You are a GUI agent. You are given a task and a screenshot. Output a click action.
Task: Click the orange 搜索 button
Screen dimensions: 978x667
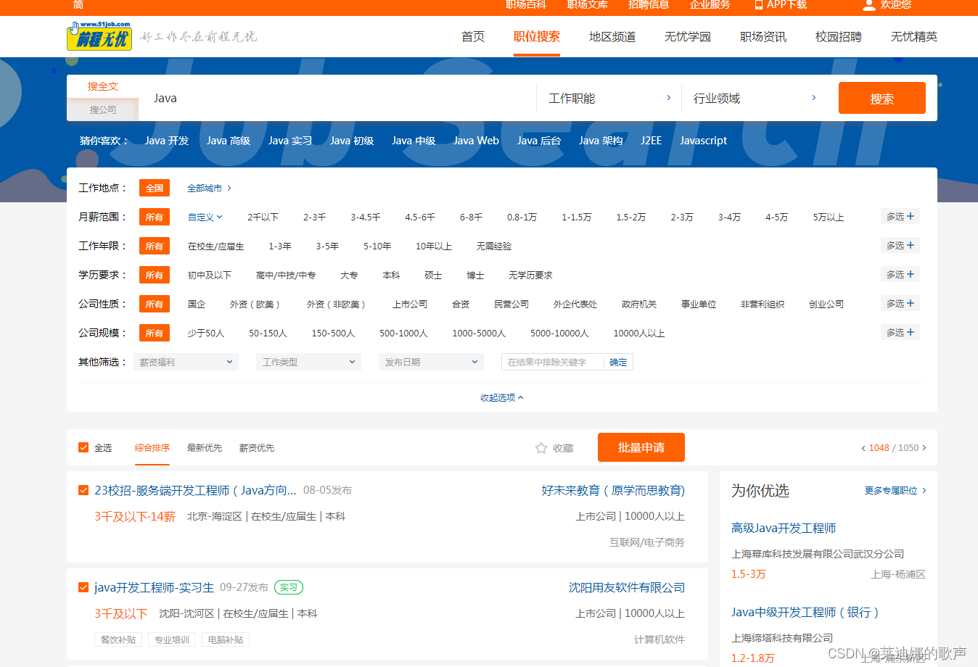882,98
